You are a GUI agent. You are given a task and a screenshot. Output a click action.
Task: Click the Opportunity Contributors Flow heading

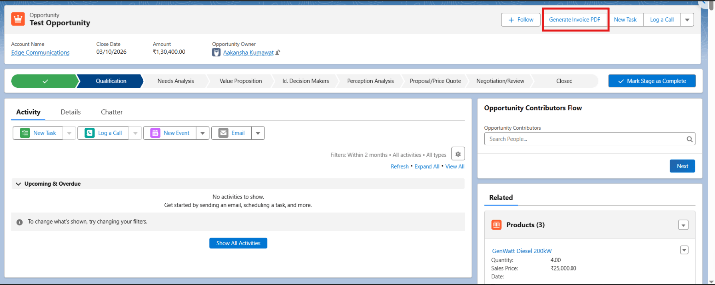coord(533,108)
